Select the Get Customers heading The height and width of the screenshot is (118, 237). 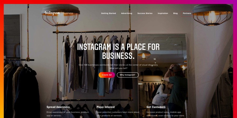pyautogui.click(x=156, y=107)
